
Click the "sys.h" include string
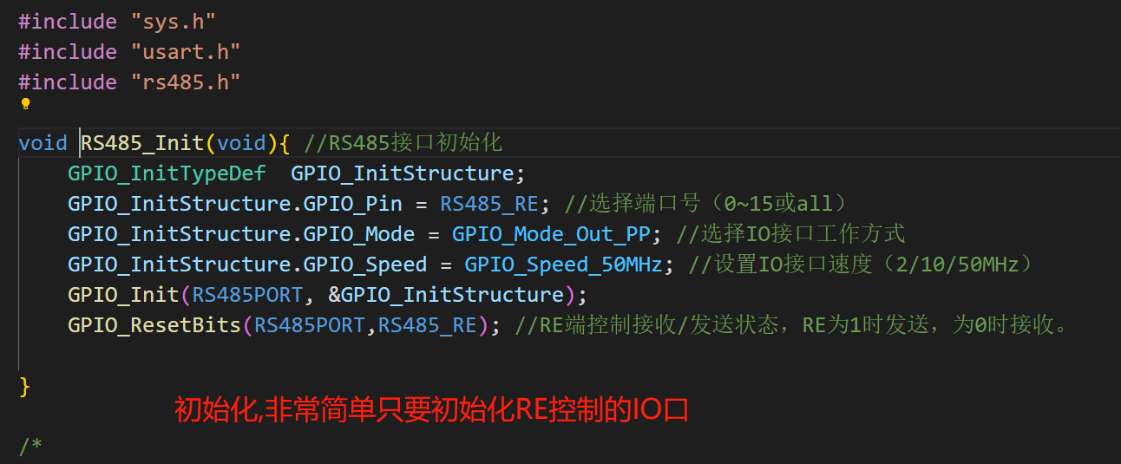point(173,21)
